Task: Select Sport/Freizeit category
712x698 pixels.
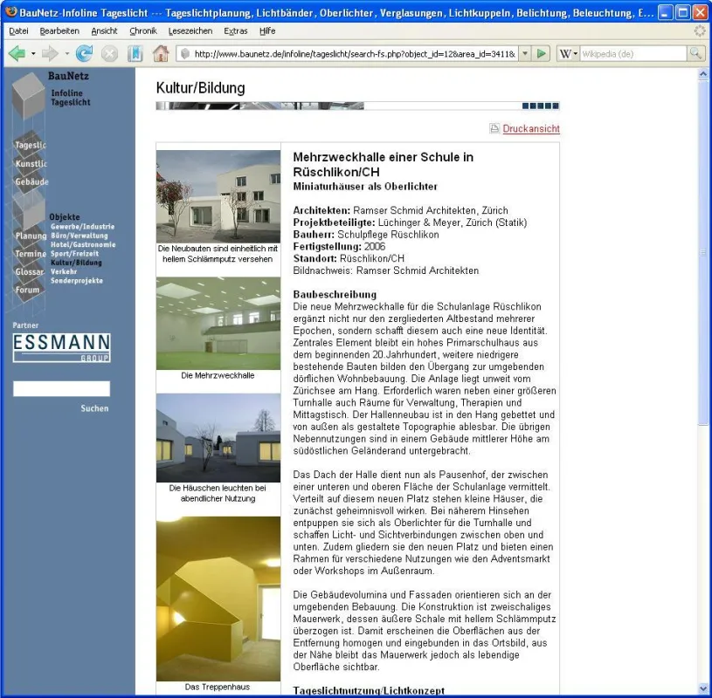Action: point(74,254)
